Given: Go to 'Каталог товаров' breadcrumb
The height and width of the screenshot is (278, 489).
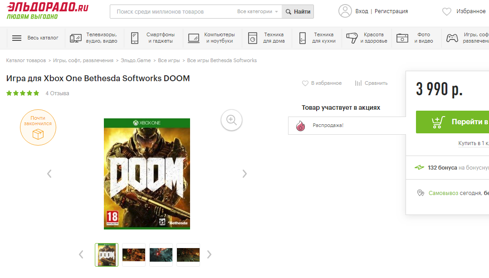Looking at the screenshot, I should [26, 60].
